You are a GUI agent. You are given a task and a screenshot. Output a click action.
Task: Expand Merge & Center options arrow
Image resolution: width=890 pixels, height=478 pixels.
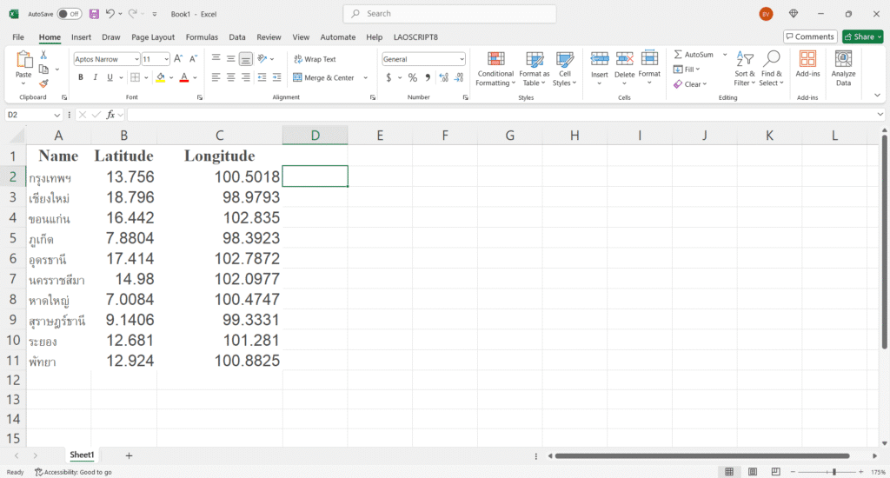(366, 77)
